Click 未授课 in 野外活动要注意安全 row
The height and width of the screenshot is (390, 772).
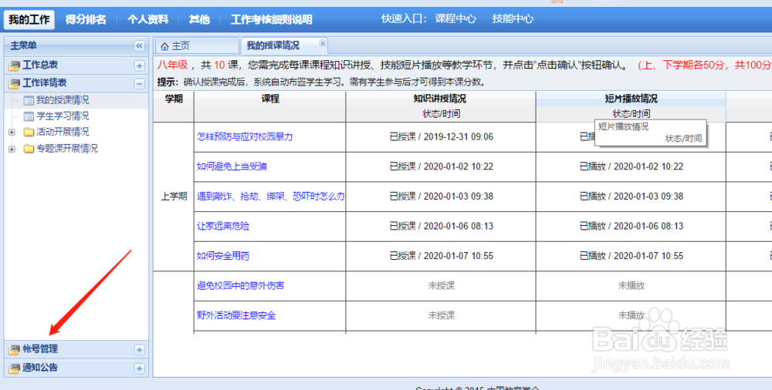click(441, 315)
